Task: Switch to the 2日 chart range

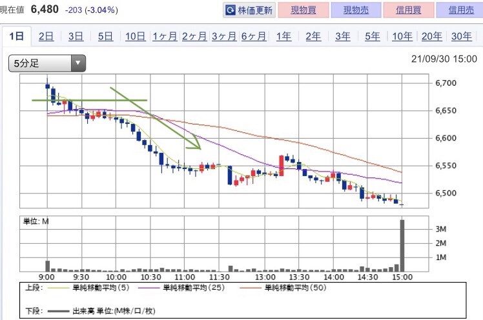Action: coord(46,36)
